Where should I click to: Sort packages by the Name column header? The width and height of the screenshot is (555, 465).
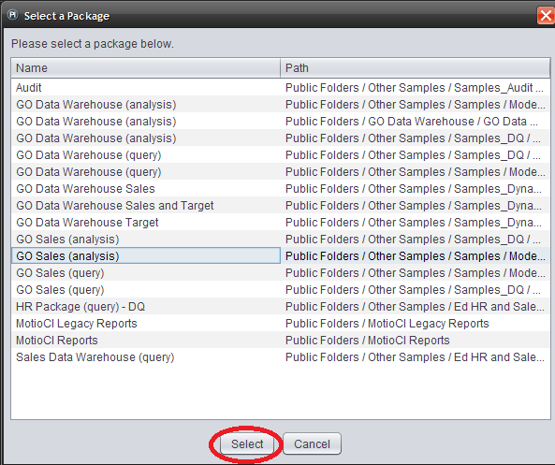click(145, 68)
